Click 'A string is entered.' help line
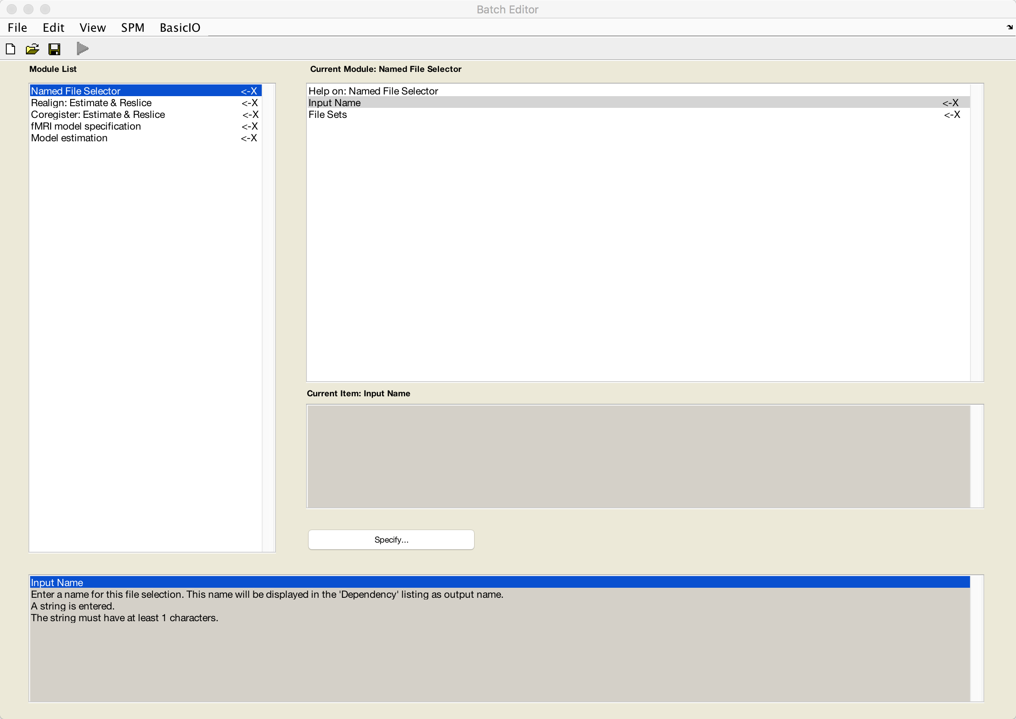Screen dimensions: 1016x719 [73, 606]
